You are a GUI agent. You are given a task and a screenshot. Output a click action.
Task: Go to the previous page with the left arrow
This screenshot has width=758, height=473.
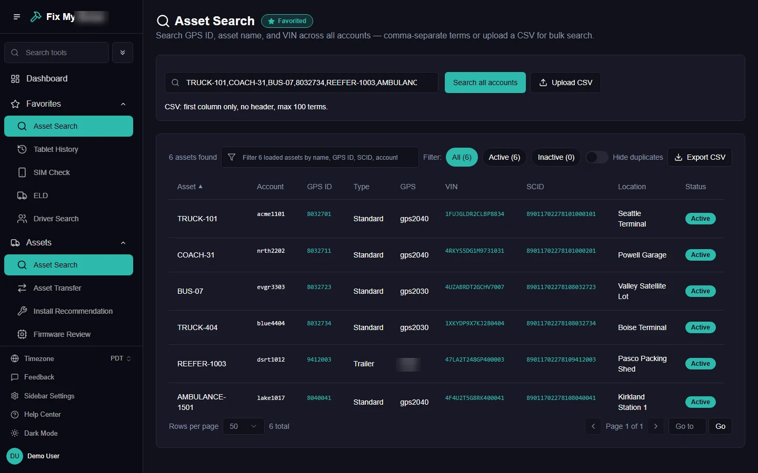point(593,426)
